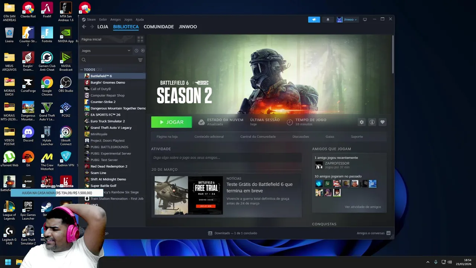Image resolution: width=476 pixels, height=268 pixels.
Task: Open the League of Legends desktop icon
Action: [x=9, y=211]
